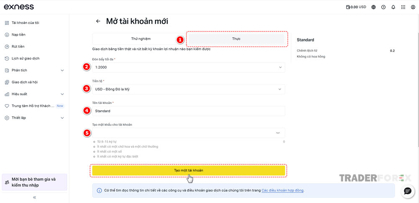Open Nạp tiền menu item
The image size is (419, 203).
(x=19, y=35)
